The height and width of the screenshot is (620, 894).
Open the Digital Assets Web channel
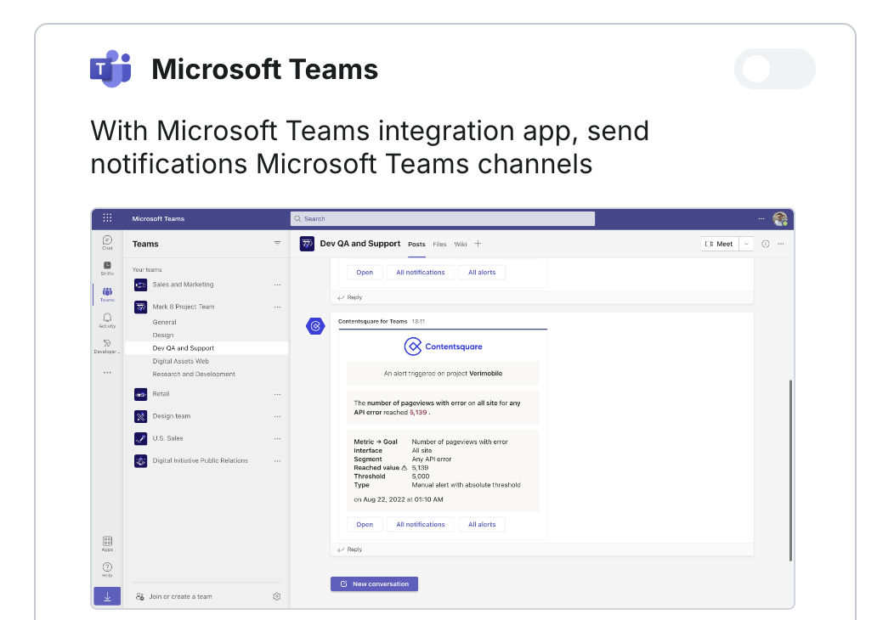coord(181,361)
